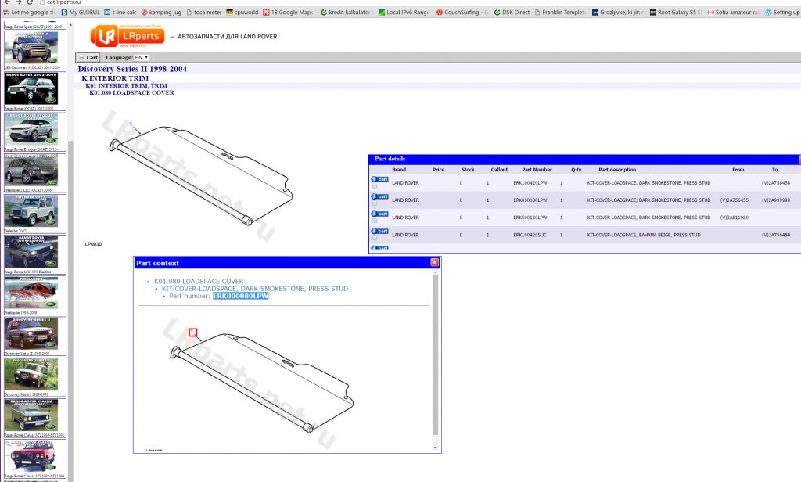Screen dimensions: 801x482
Task: Click the Part description column header
Action: [617, 170]
